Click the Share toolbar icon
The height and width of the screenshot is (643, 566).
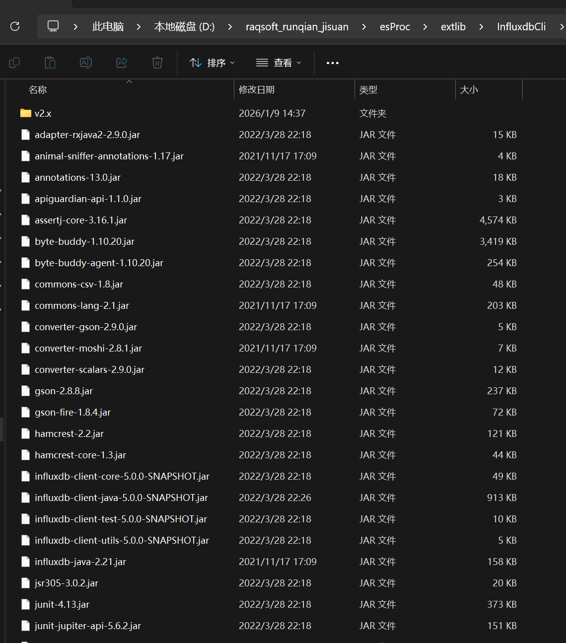122,63
